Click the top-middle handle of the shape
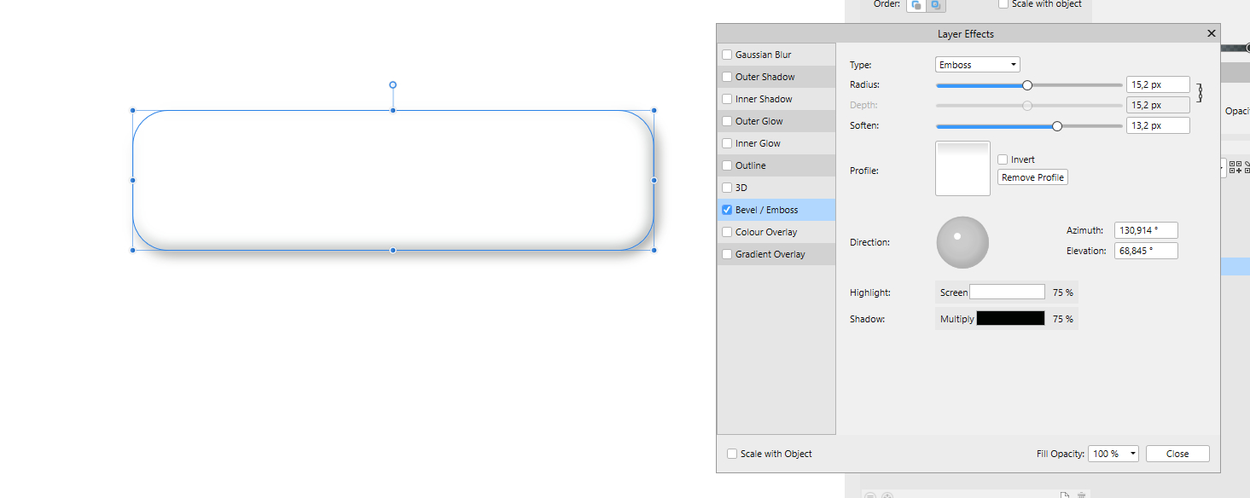1250x498 pixels. point(392,110)
